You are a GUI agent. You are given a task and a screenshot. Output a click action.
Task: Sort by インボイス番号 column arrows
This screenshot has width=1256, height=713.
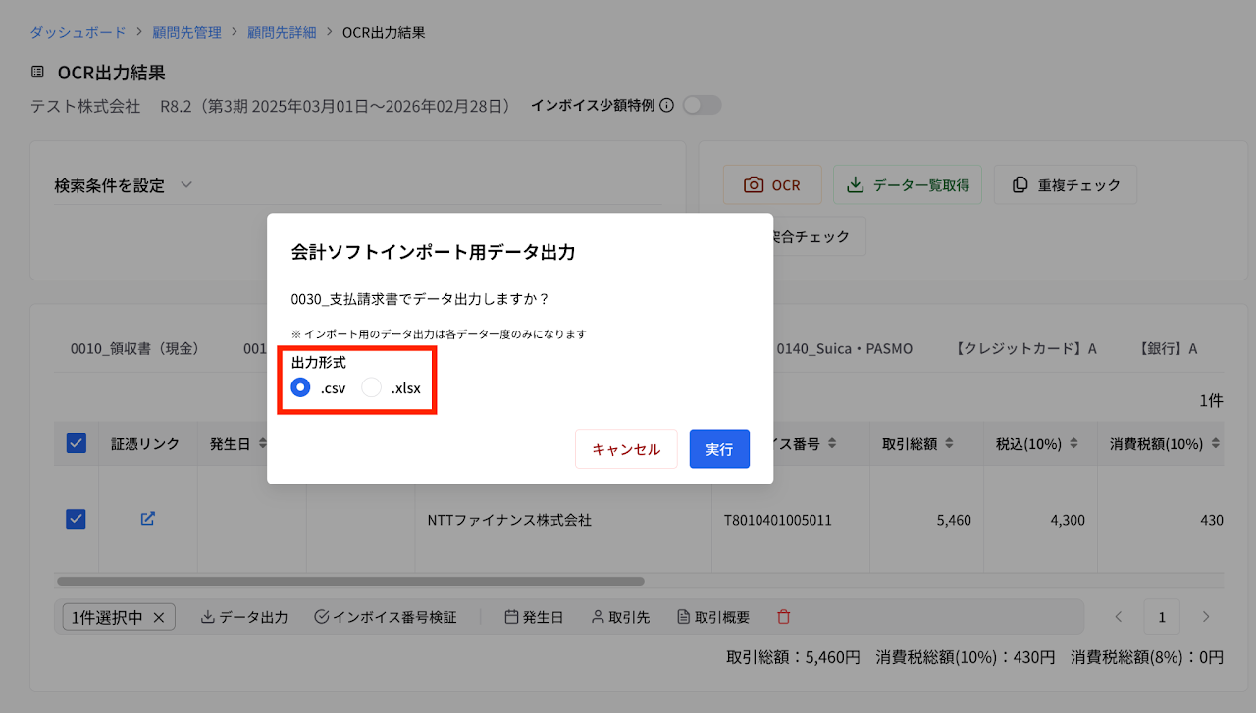click(831, 444)
